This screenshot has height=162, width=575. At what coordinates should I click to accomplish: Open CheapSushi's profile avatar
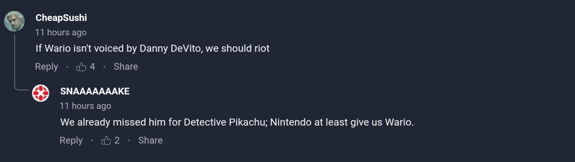click(x=14, y=21)
